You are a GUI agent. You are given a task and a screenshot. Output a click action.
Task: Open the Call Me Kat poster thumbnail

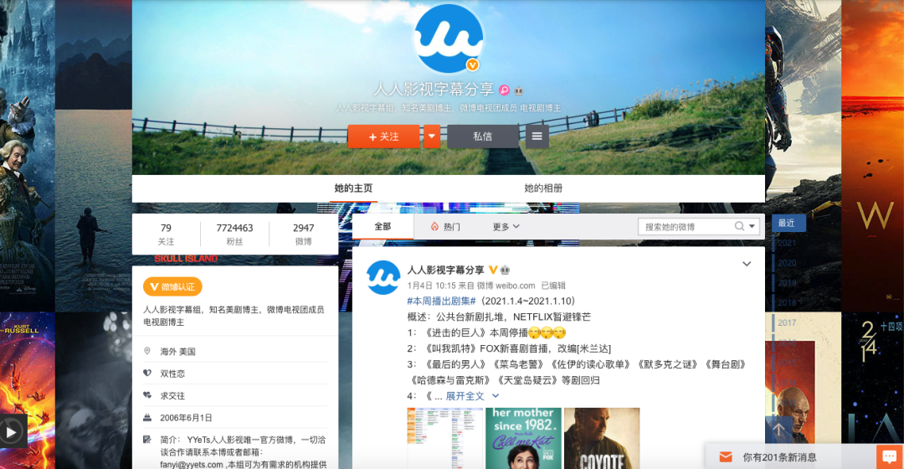[523, 438]
